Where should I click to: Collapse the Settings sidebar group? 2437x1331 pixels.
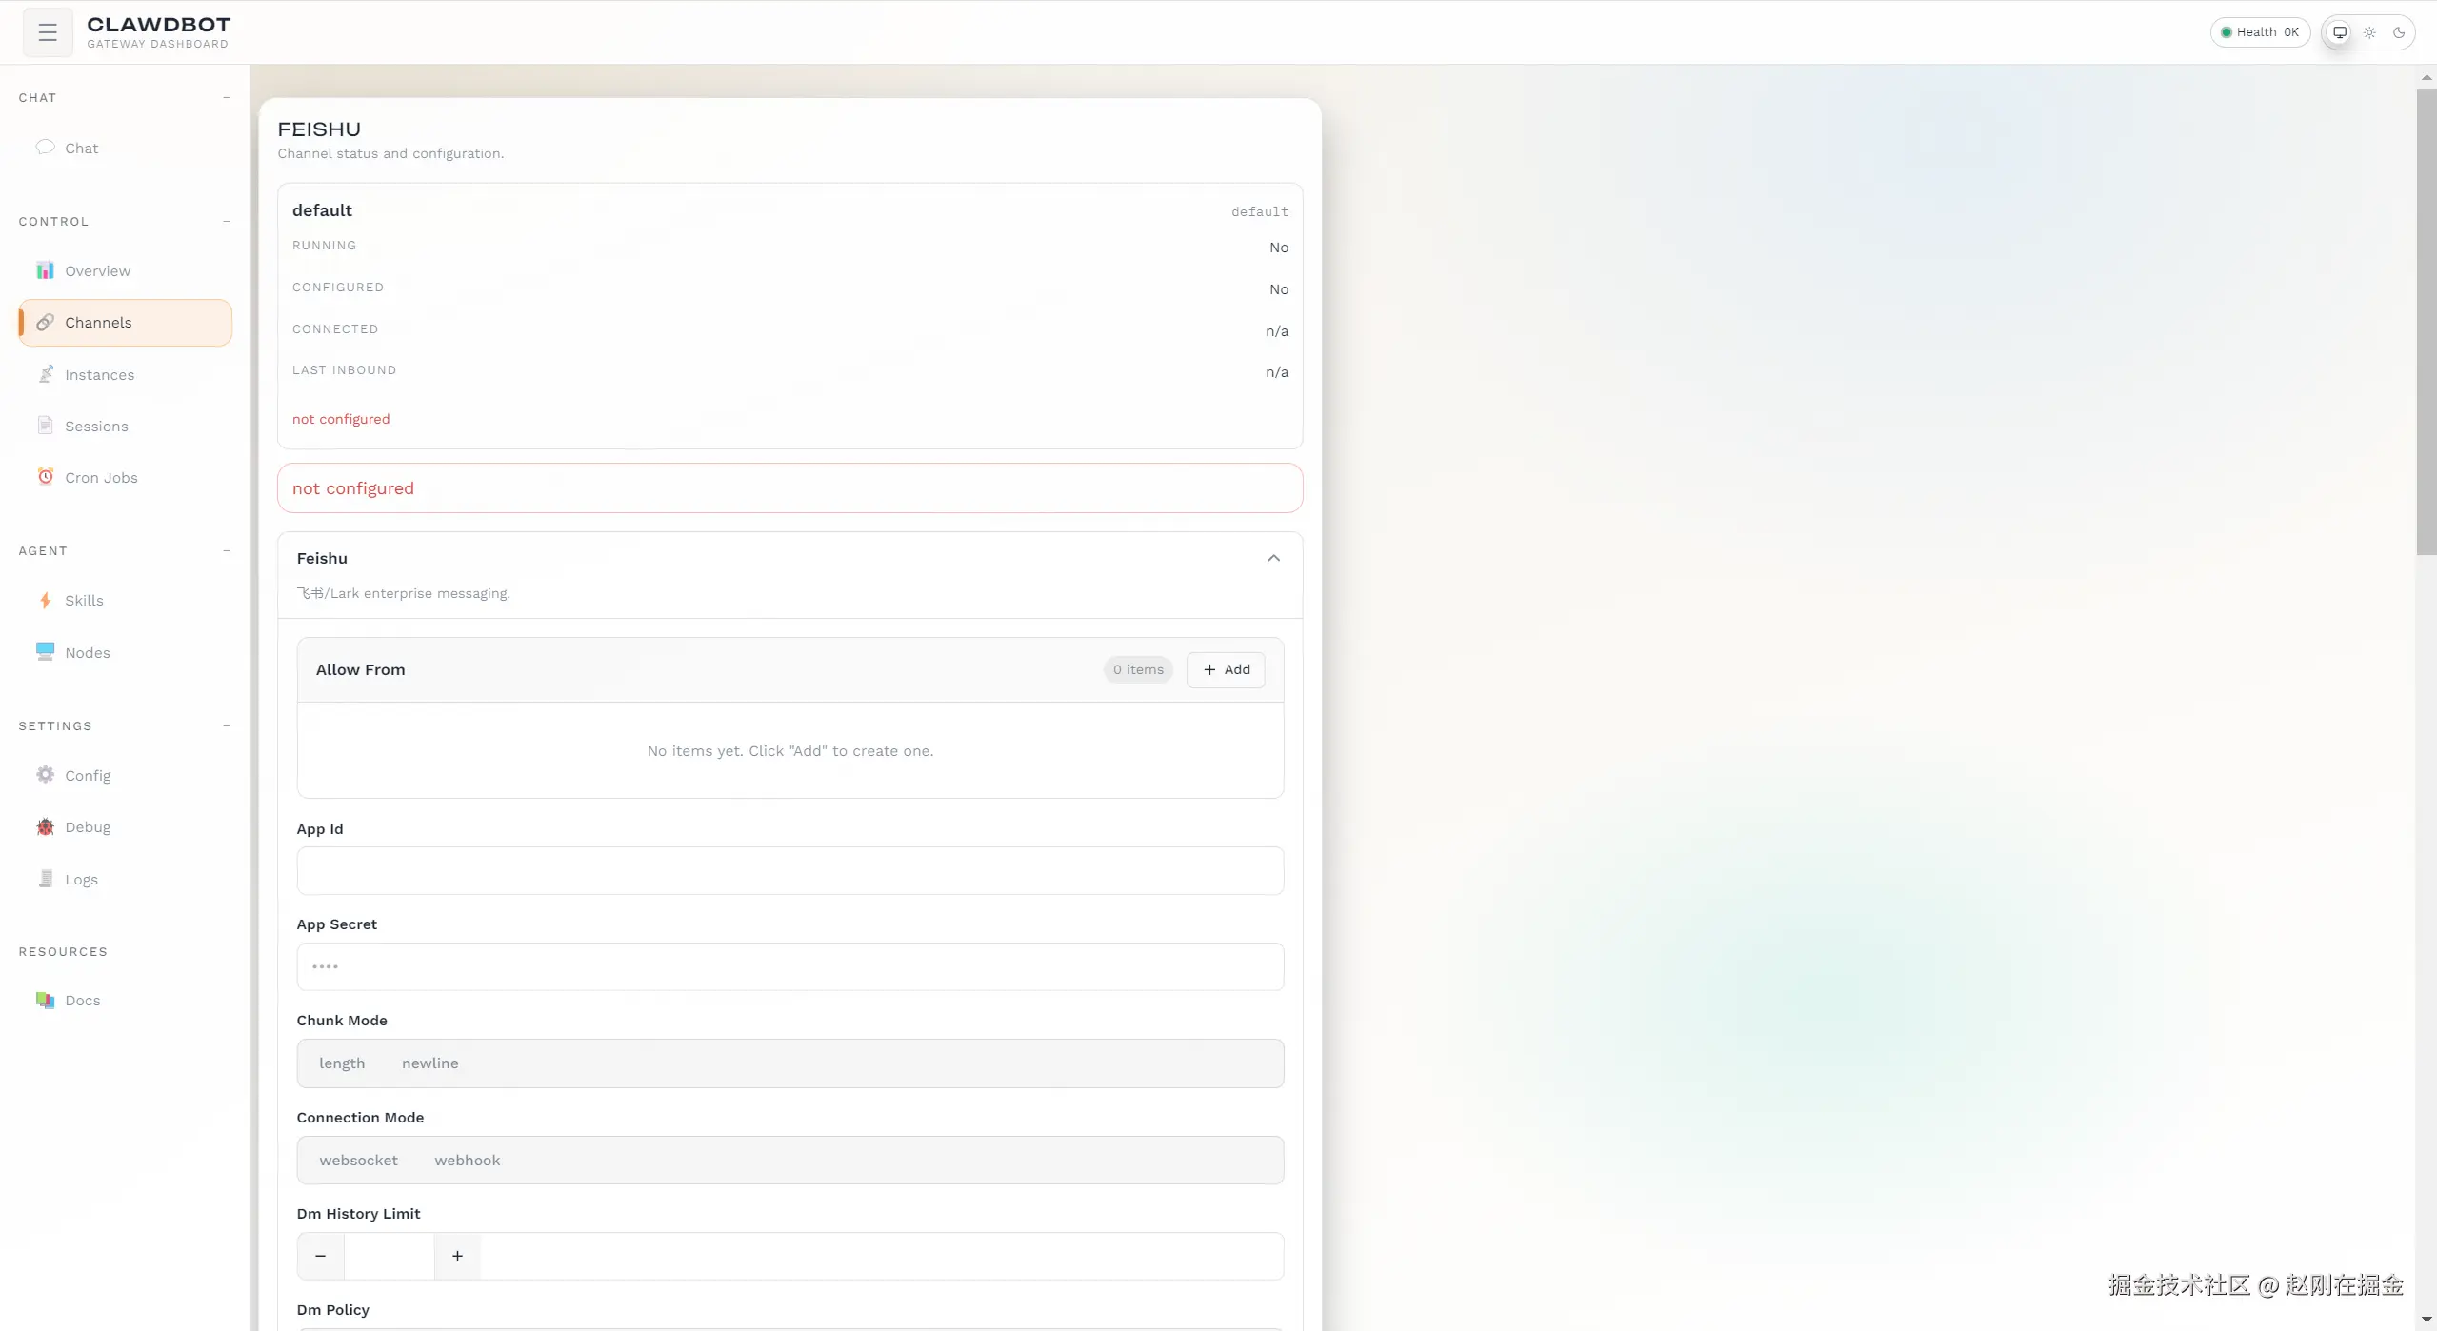pos(227,726)
